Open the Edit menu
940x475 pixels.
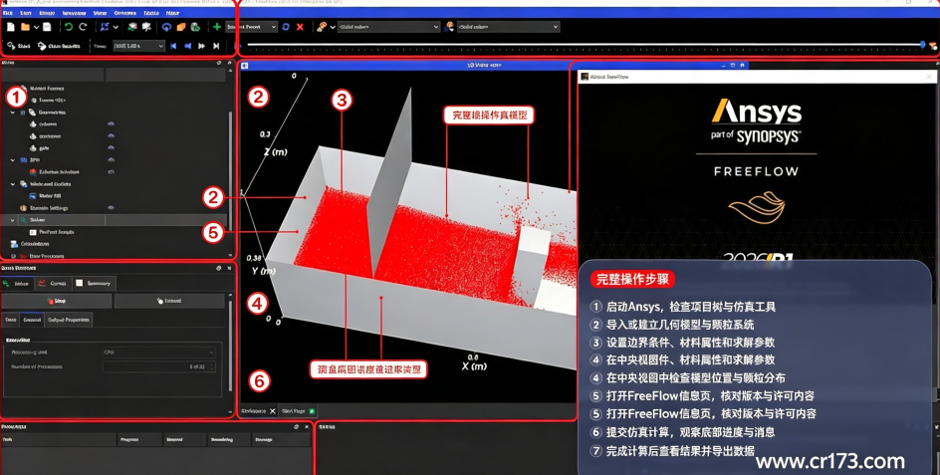coord(26,13)
